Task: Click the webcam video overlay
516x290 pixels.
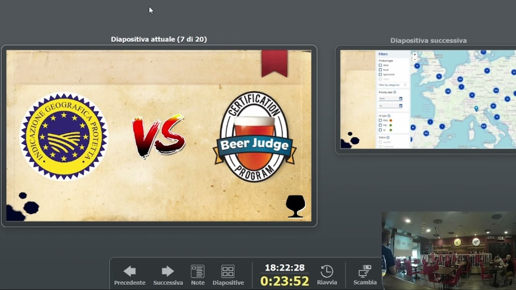Action: tap(449, 251)
